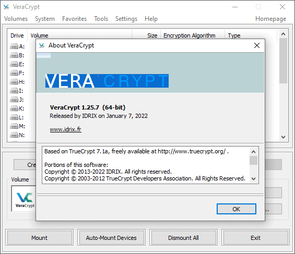Select drive E: icon in the list

click(14, 64)
